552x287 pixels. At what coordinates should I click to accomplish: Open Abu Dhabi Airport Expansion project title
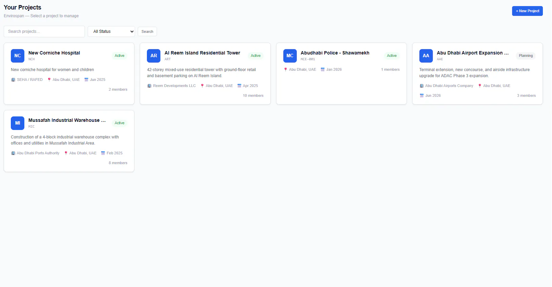coord(473,53)
